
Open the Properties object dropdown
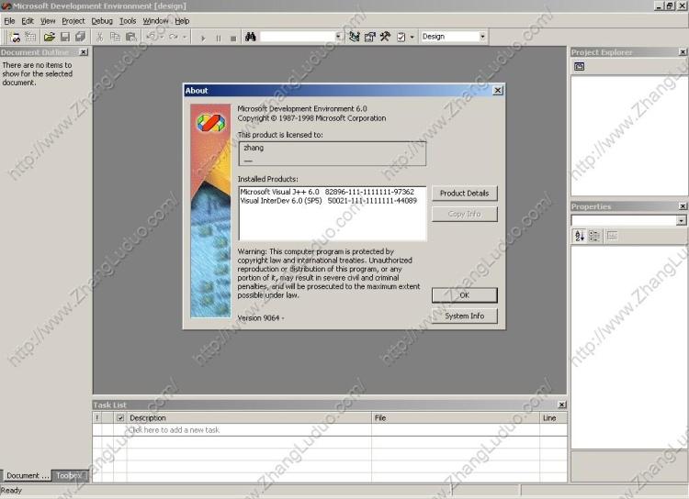[681, 220]
